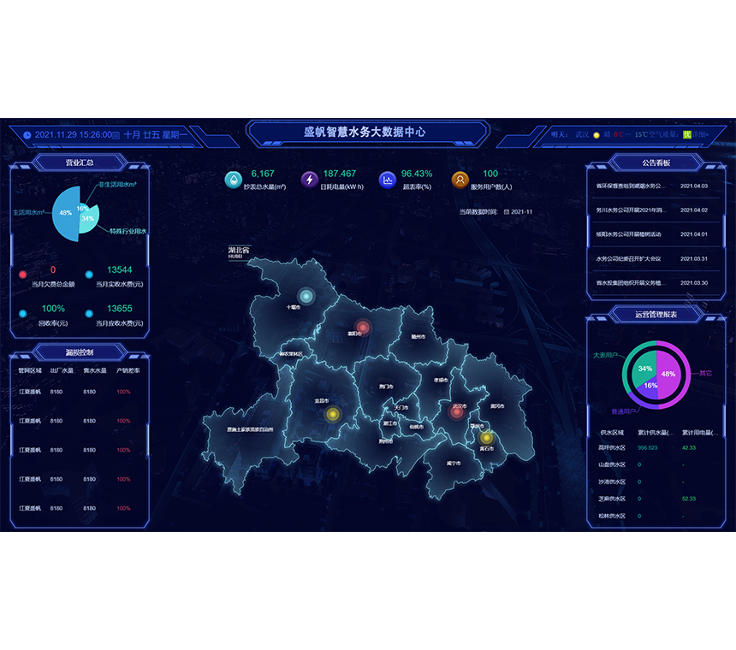Click the sunny weather icon for 武汉
Viewport: 736px width, 650px height.
pos(597,135)
